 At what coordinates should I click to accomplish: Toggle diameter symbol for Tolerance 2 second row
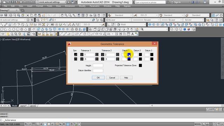click(103, 59)
